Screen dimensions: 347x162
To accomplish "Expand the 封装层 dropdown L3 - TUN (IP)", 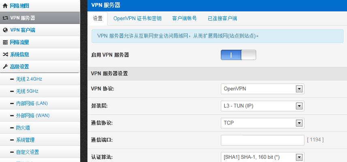I will pos(262,106).
